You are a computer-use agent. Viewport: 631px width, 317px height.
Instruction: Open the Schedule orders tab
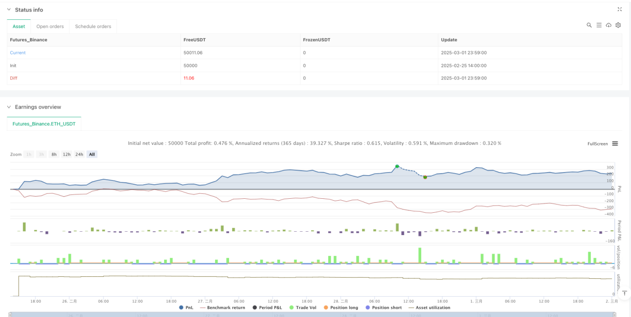pyautogui.click(x=93, y=26)
